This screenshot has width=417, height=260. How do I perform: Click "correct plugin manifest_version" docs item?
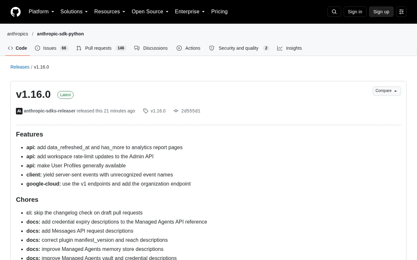click(97, 240)
